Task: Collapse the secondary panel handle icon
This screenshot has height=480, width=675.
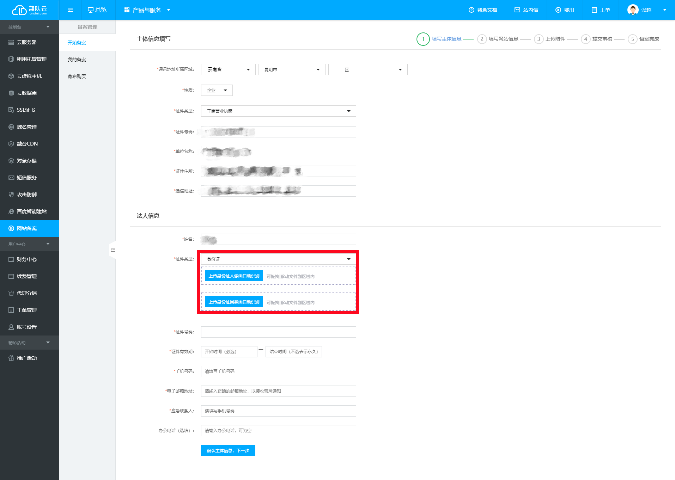Action: coord(113,250)
